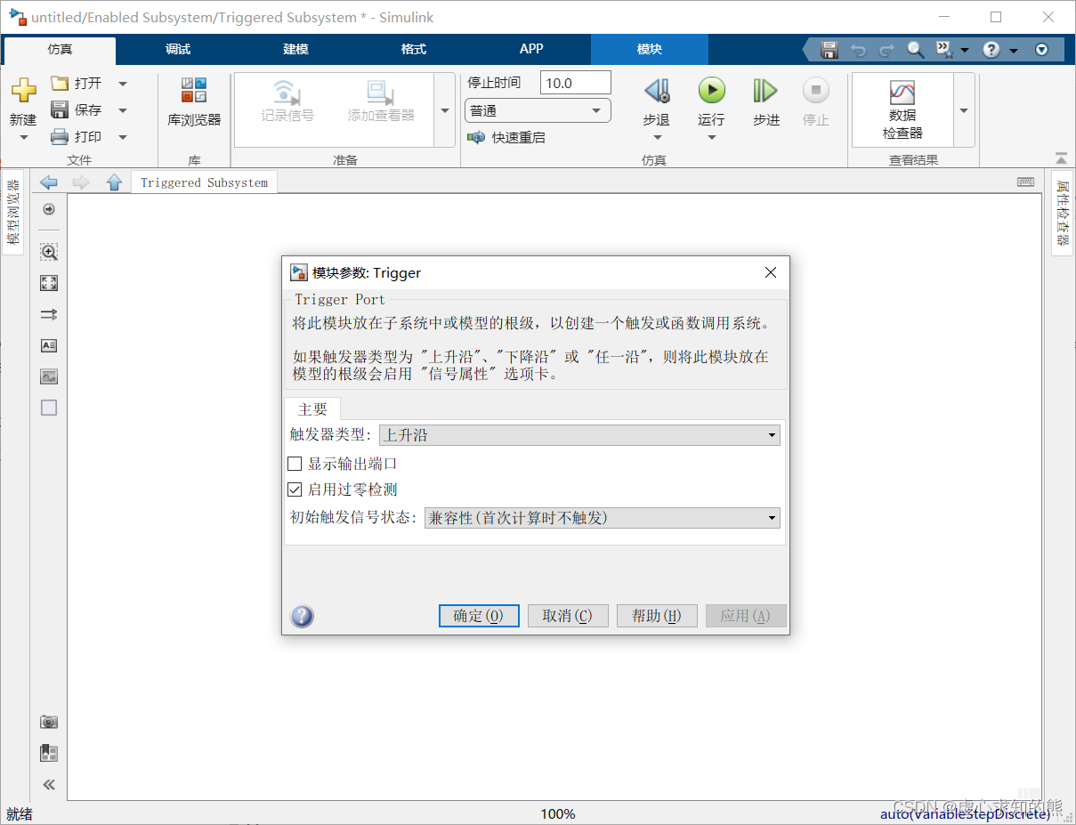Image resolution: width=1076 pixels, height=825 pixels.
Task: Uncheck the 启用过零检测 checkbox
Action: pos(295,489)
